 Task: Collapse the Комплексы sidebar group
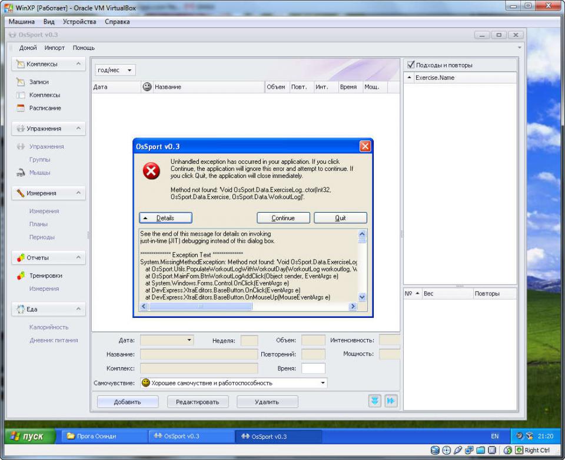(78, 64)
